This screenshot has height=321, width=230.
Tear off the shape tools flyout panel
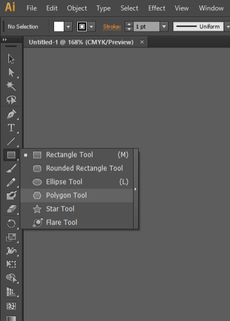136,189
